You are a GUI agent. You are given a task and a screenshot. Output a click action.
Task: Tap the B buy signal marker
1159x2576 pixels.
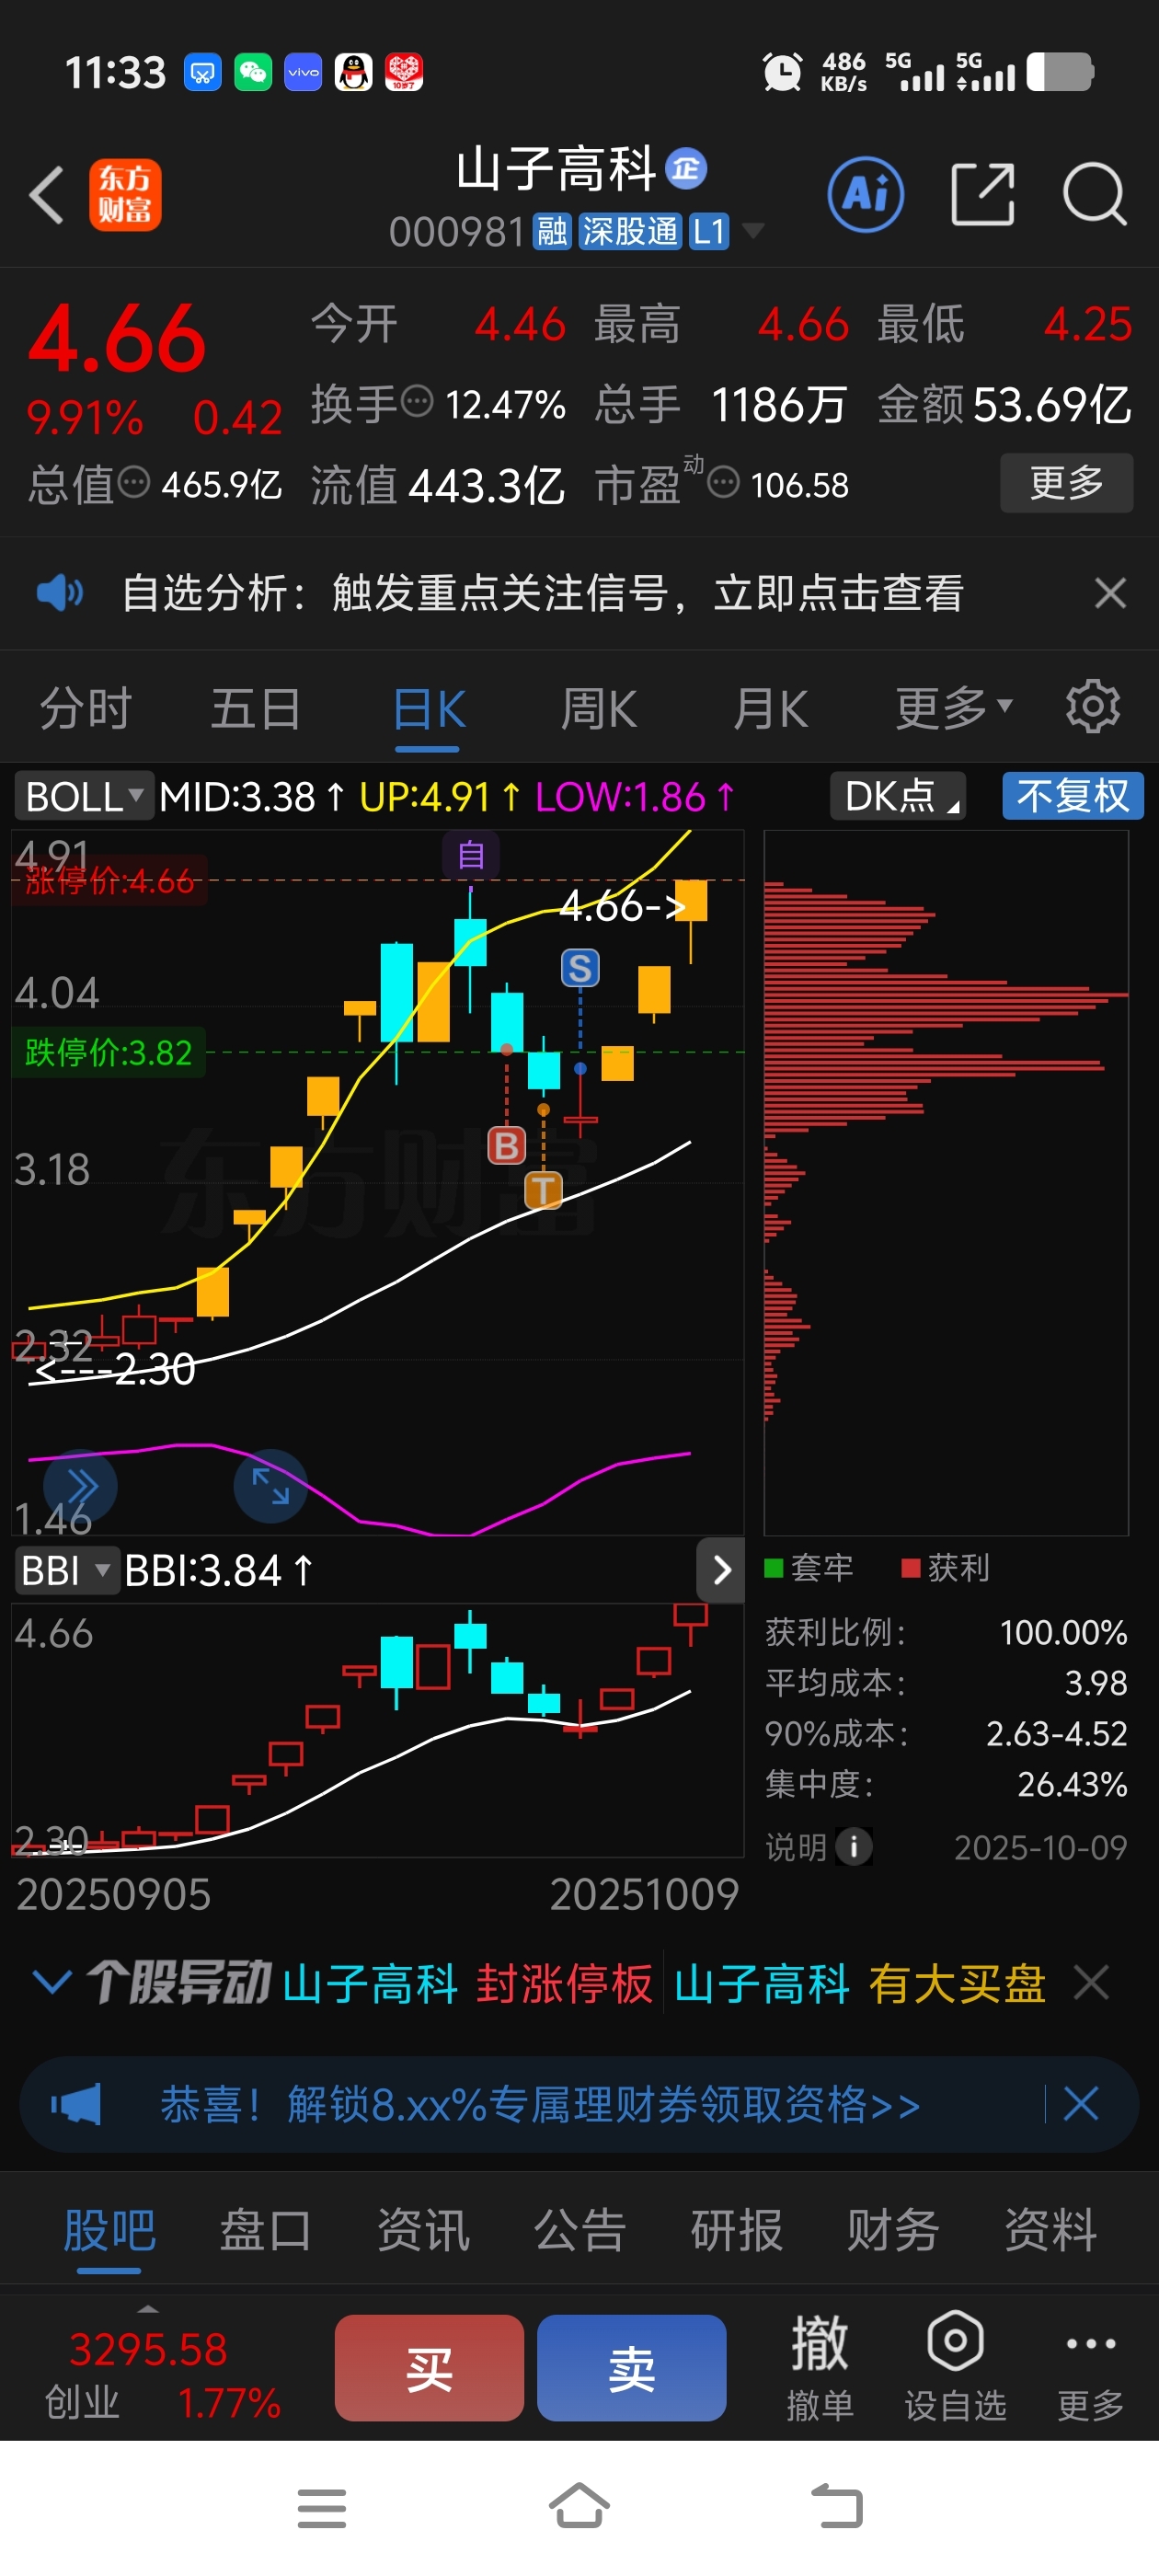coord(507,1145)
